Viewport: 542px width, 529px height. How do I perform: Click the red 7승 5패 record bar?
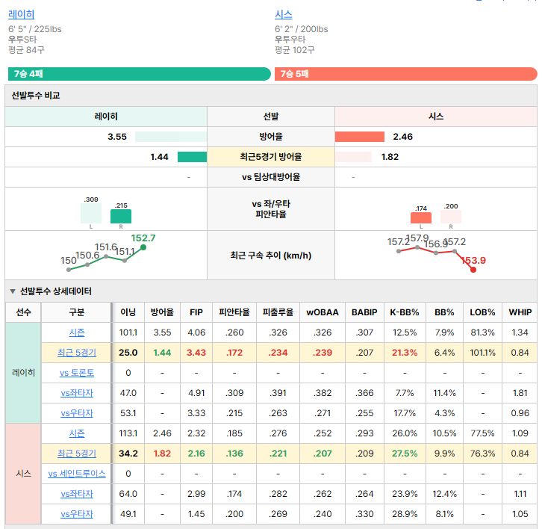click(406, 74)
